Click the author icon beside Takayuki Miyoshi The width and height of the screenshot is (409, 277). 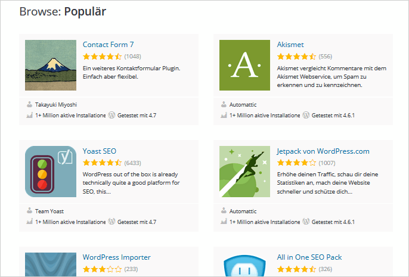pos(29,104)
